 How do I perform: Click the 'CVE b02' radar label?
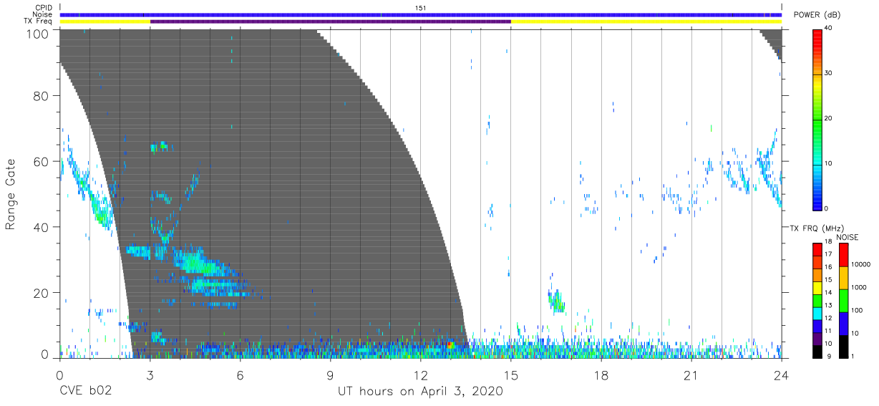pos(84,392)
